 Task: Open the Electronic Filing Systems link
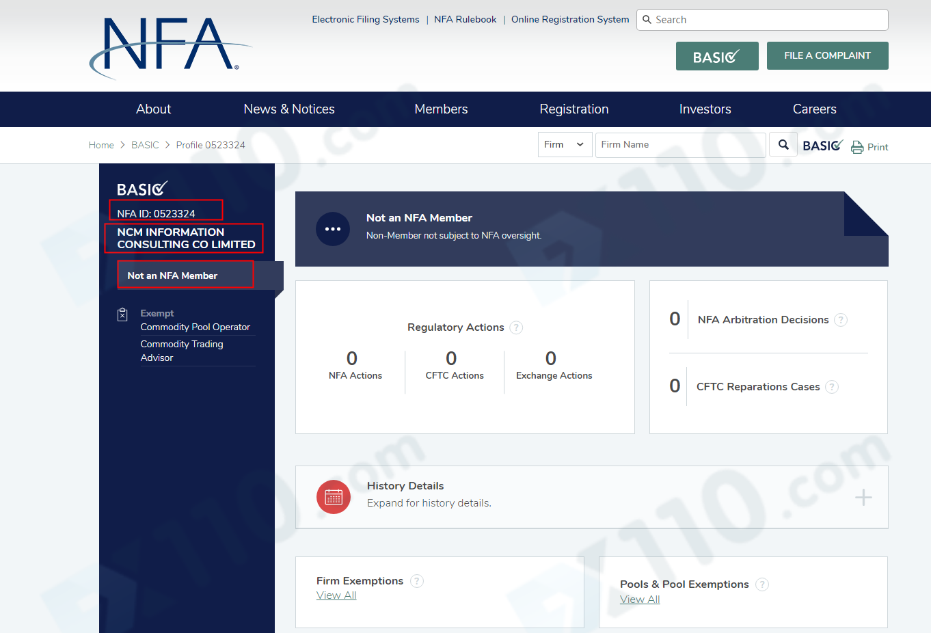coord(366,19)
